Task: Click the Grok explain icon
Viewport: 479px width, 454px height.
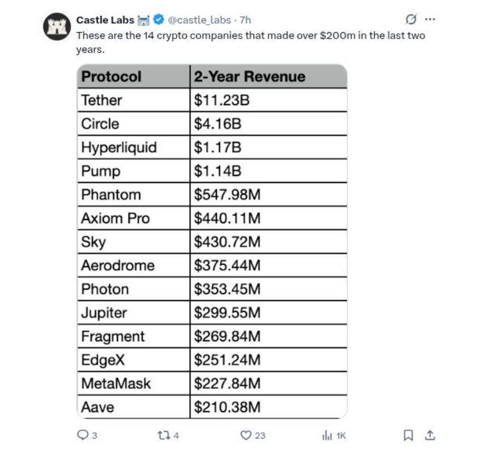Action: pyautogui.click(x=411, y=19)
